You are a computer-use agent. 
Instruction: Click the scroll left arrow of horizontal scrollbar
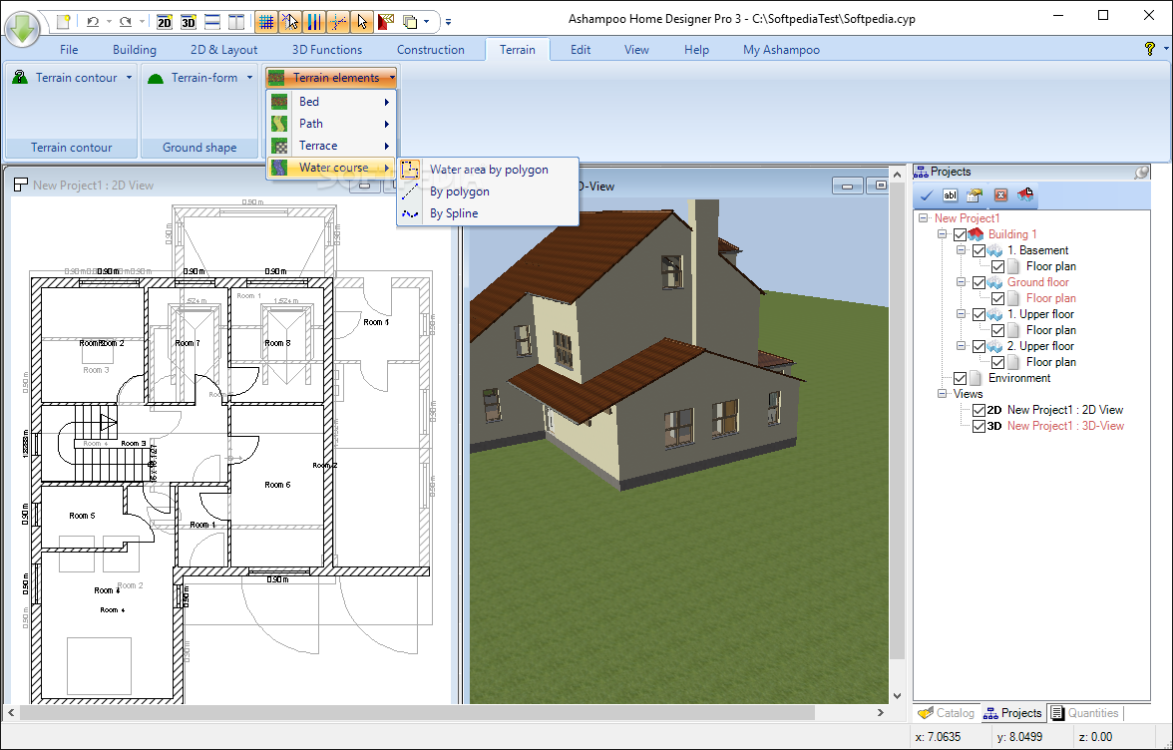point(10,713)
